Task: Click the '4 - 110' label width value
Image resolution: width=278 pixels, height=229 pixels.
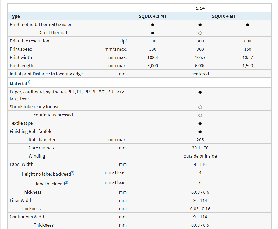Action: 200,164
